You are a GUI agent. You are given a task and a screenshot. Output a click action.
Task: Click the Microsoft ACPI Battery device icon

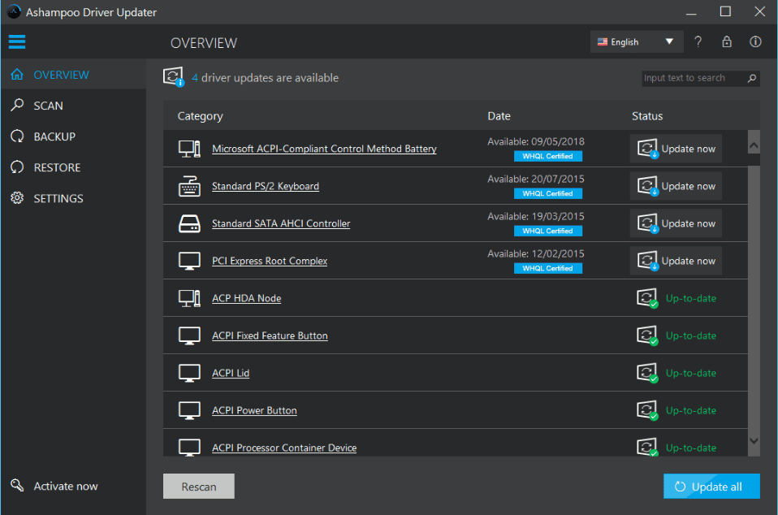coord(189,149)
